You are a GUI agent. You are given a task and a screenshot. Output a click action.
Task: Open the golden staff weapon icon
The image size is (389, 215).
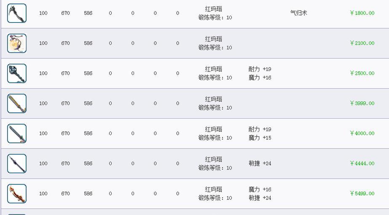coord(16,103)
